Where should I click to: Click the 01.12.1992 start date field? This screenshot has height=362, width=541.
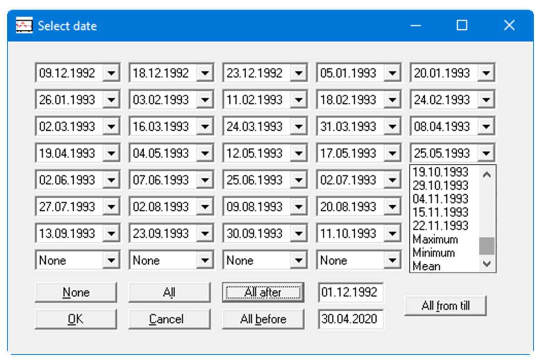[x=351, y=293]
